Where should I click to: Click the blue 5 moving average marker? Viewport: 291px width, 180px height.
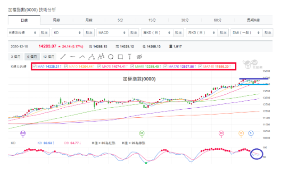251,133
